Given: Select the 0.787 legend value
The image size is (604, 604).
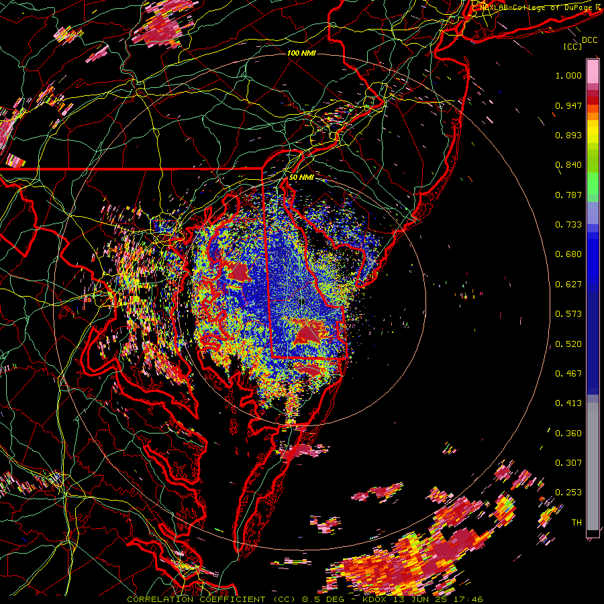Looking at the screenshot, I should 568,195.
